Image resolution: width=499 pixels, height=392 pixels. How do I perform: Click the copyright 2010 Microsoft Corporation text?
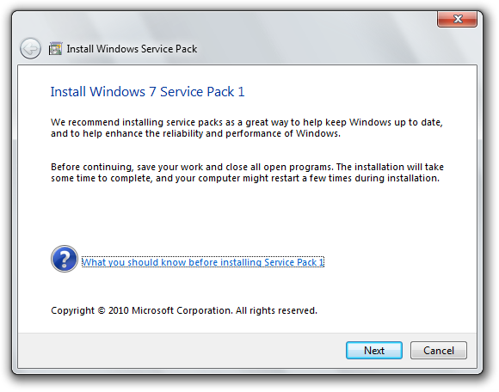[x=184, y=310]
